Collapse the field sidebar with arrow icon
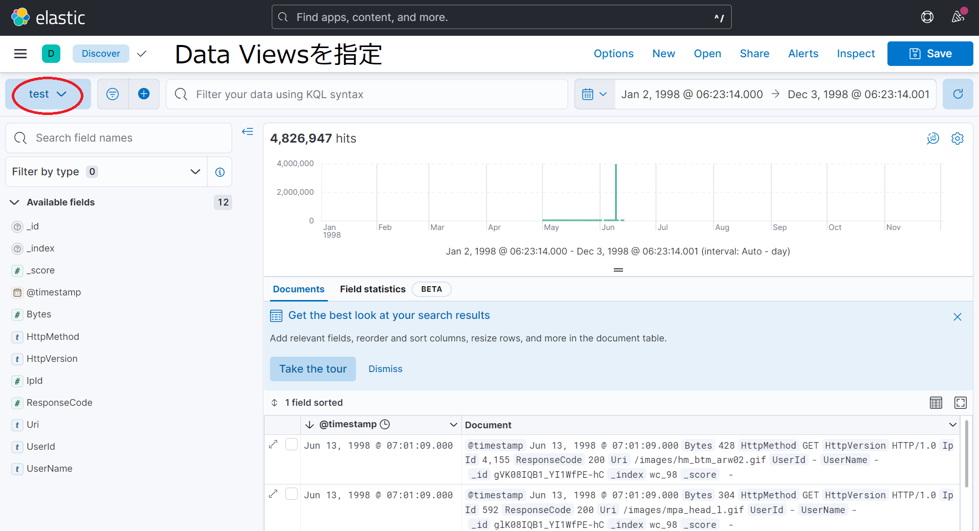The image size is (979, 531). (248, 132)
